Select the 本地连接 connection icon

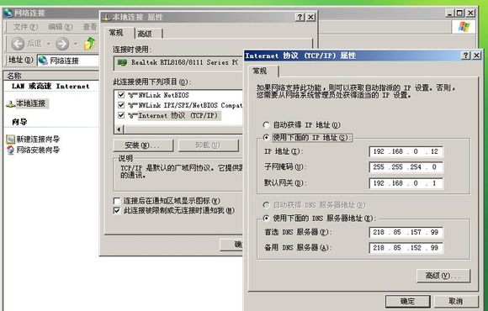tap(11, 104)
